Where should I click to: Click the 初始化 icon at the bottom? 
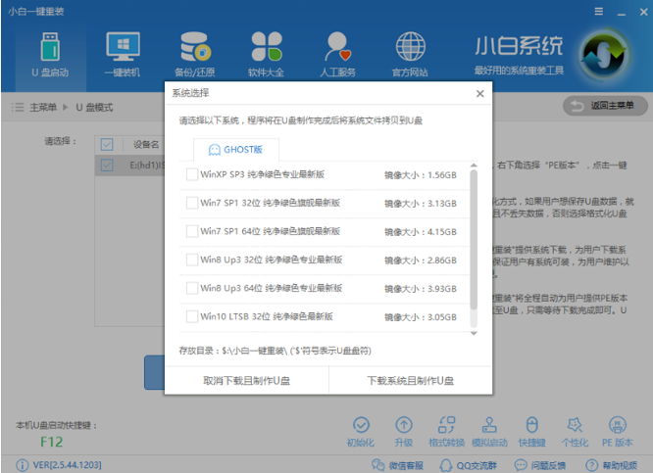click(x=361, y=431)
